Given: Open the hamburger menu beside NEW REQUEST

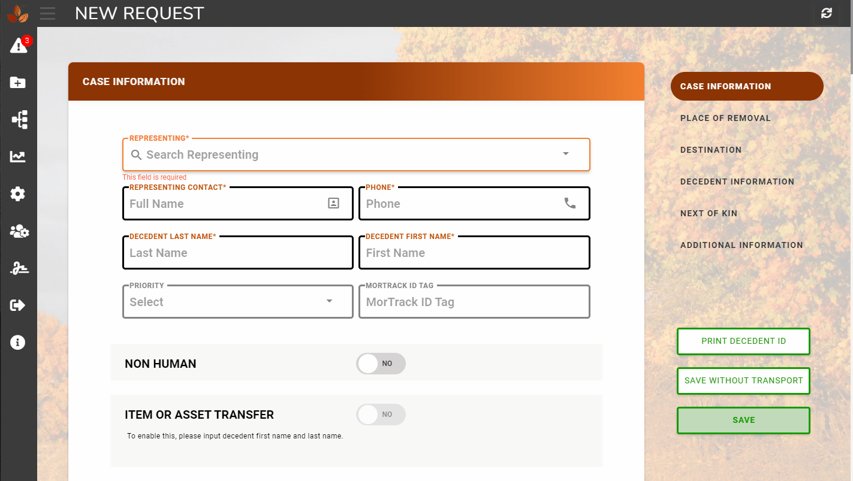Looking at the screenshot, I should pos(47,13).
